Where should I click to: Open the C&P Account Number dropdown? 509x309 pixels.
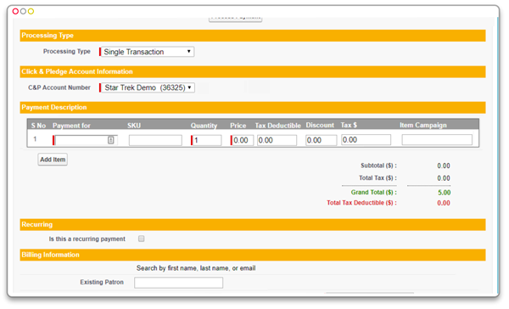pos(148,87)
